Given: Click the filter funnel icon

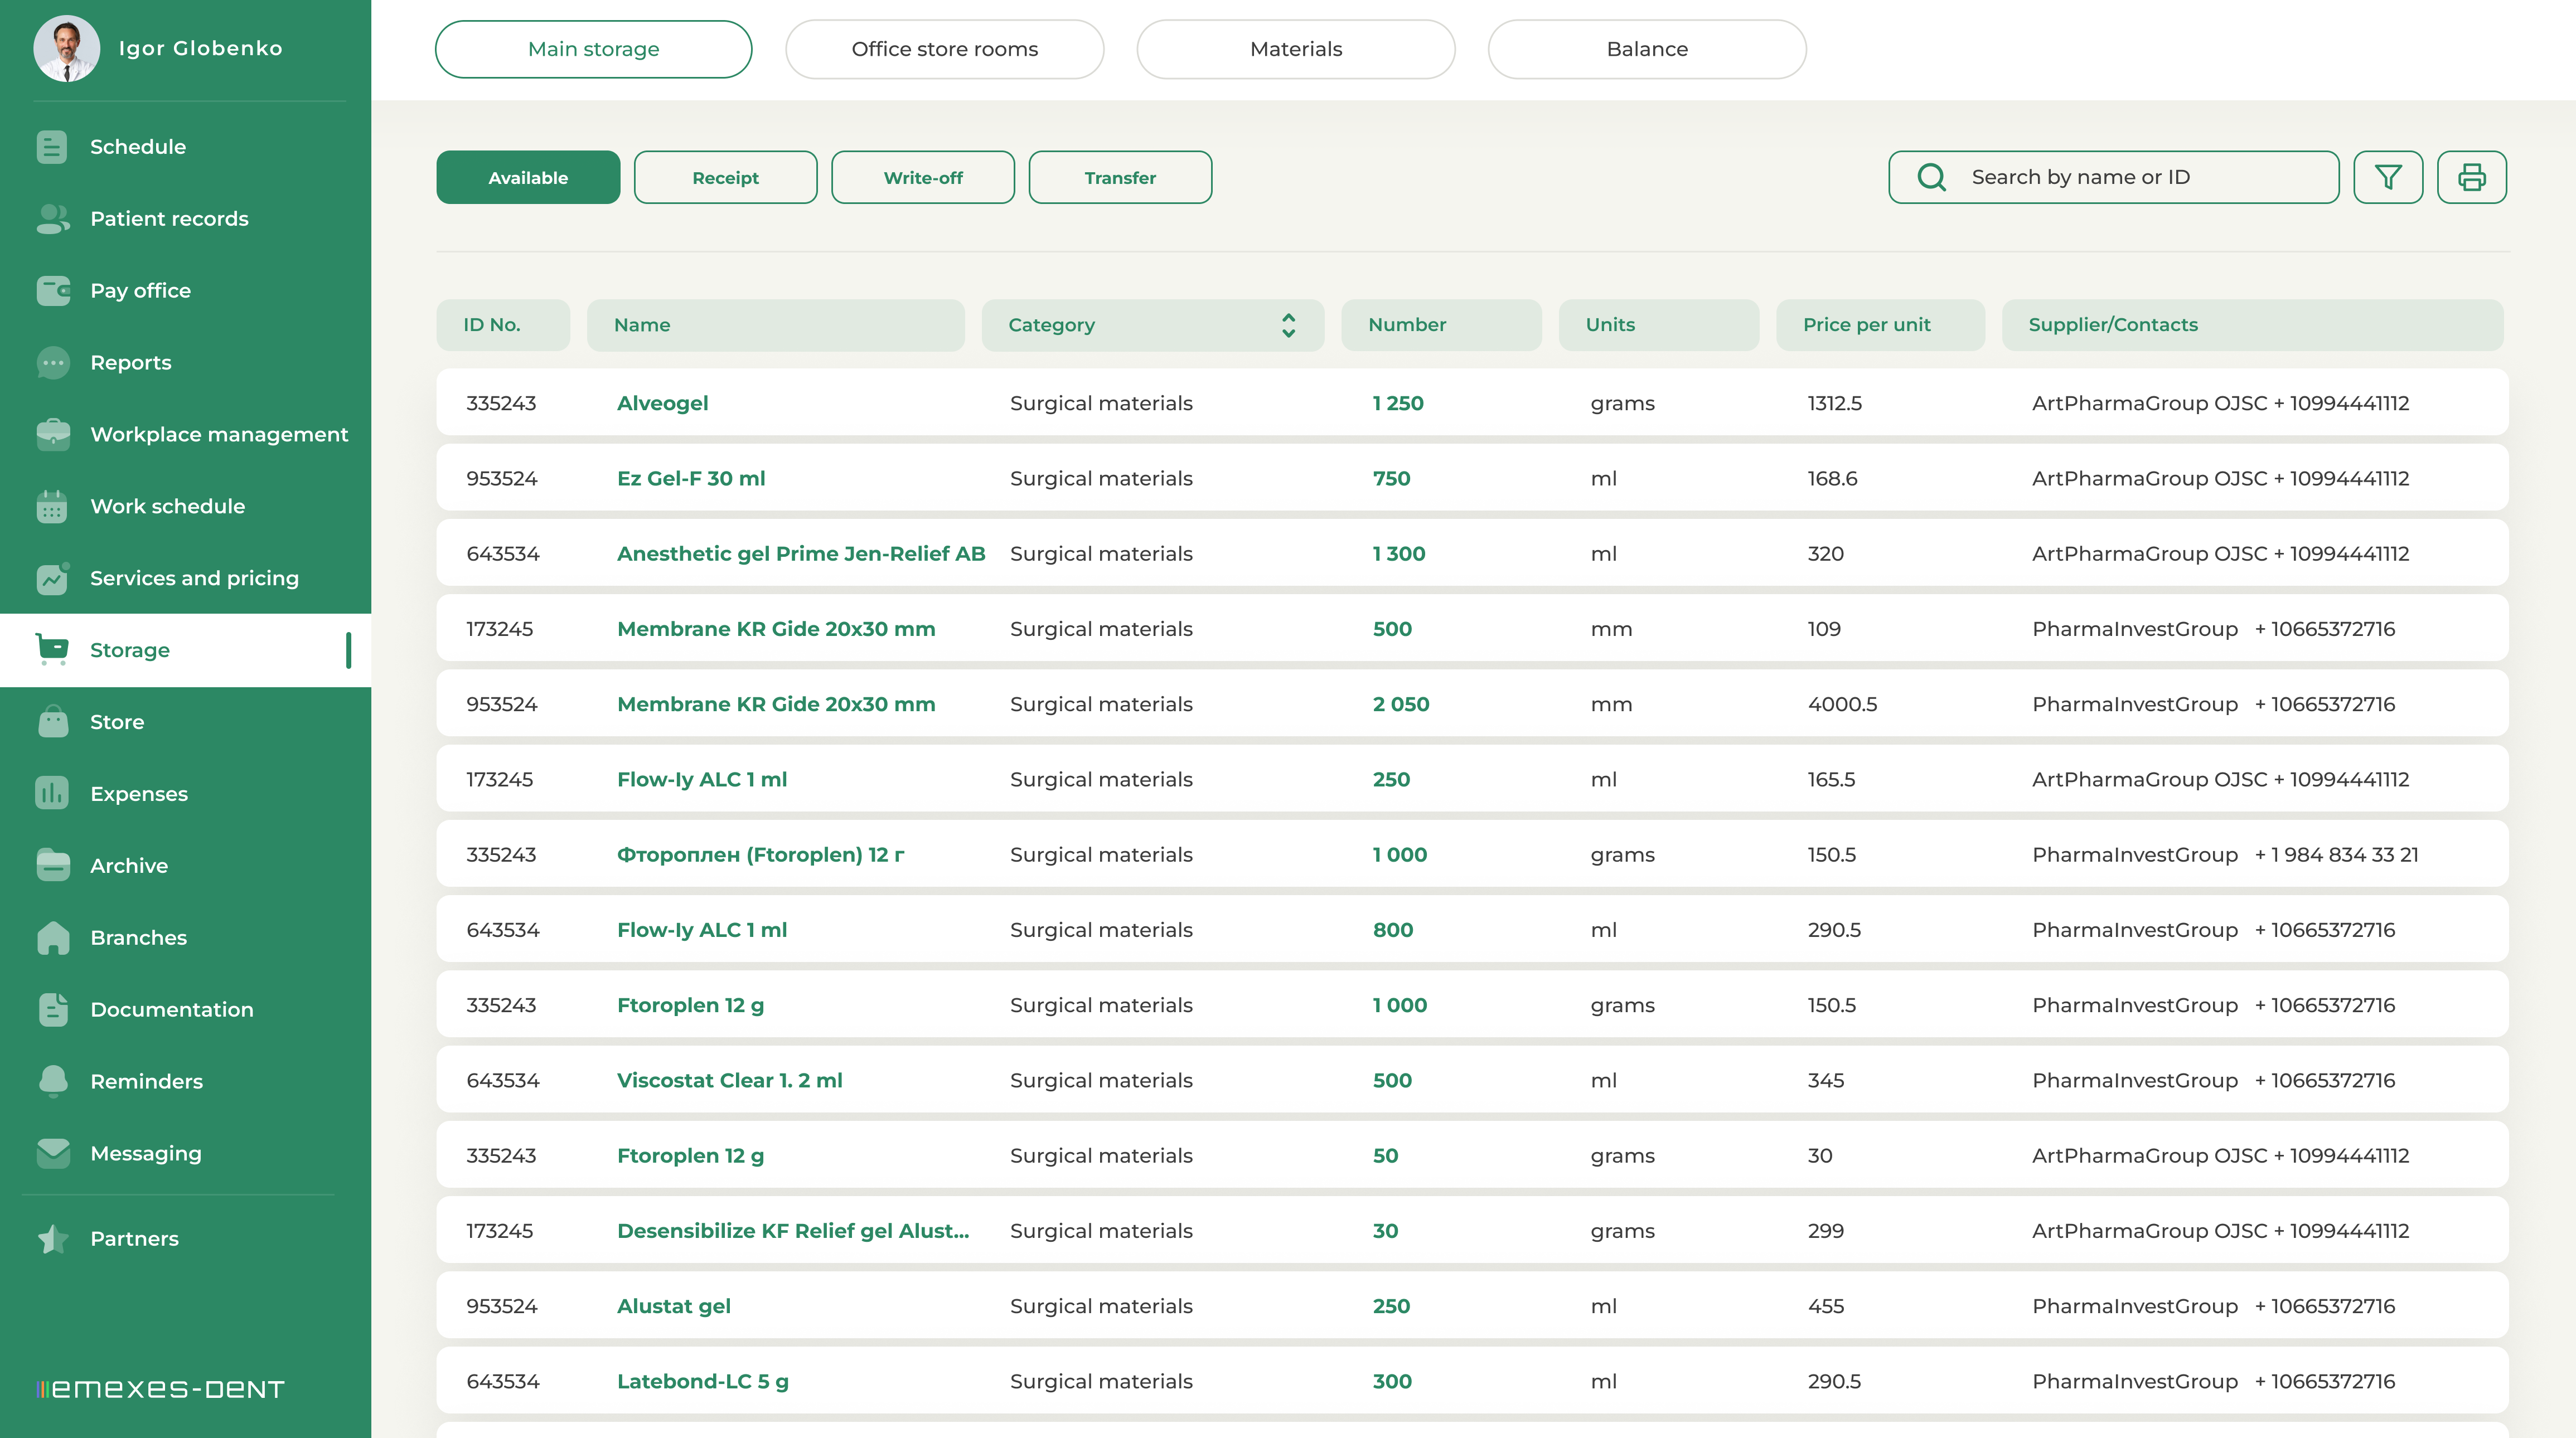Looking at the screenshot, I should click(2387, 177).
